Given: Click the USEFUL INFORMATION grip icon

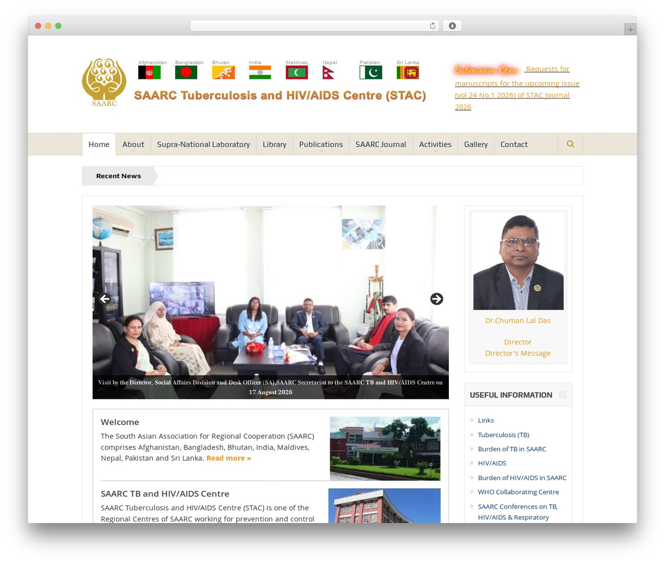Looking at the screenshot, I should pos(562,395).
